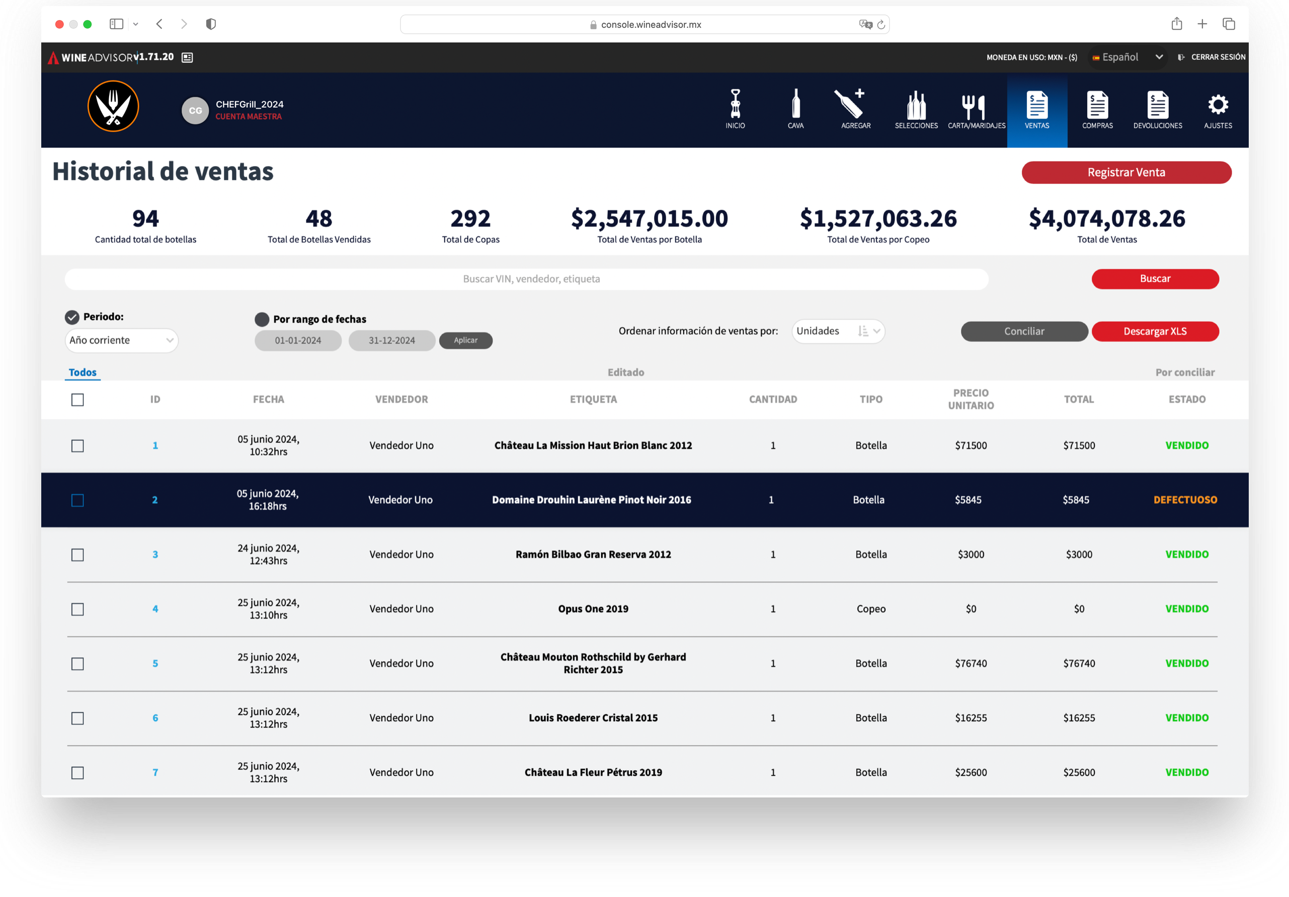Image resolution: width=1289 pixels, height=897 pixels.
Task: Open sale ID 5 link
Action: [x=155, y=663]
